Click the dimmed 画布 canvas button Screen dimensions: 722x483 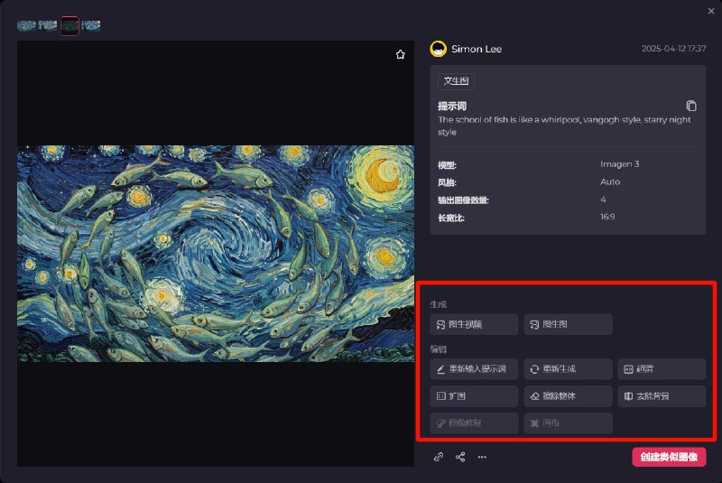click(x=568, y=423)
